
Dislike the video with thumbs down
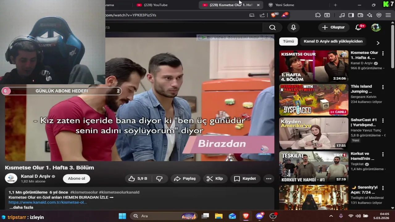click(159, 179)
